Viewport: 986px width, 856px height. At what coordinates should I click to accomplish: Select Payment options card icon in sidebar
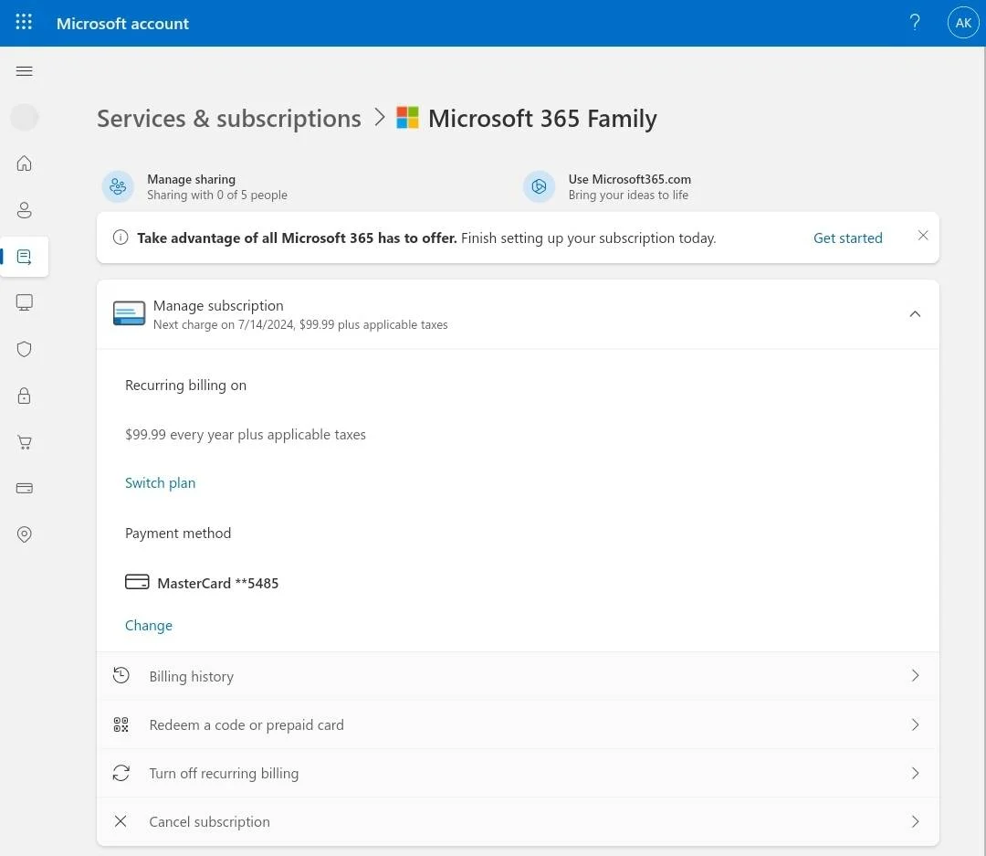coord(24,489)
